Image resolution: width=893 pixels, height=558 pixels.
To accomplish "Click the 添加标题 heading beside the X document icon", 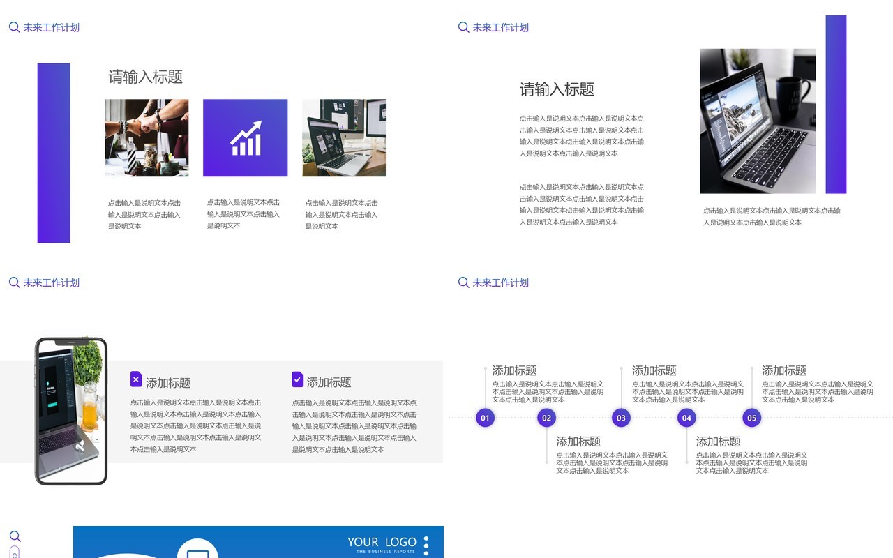I will pos(168,383).
